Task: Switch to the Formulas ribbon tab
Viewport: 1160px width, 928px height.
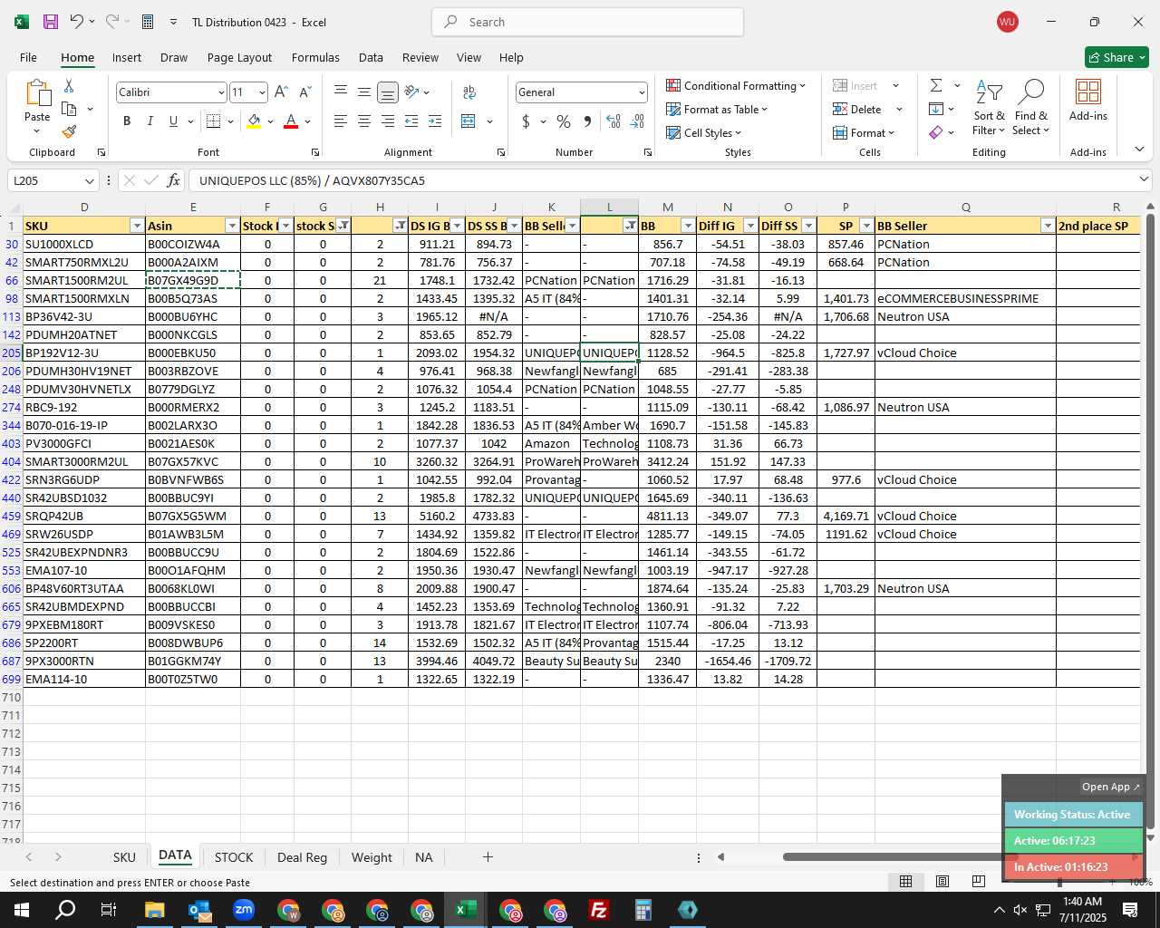Action: 315,57
